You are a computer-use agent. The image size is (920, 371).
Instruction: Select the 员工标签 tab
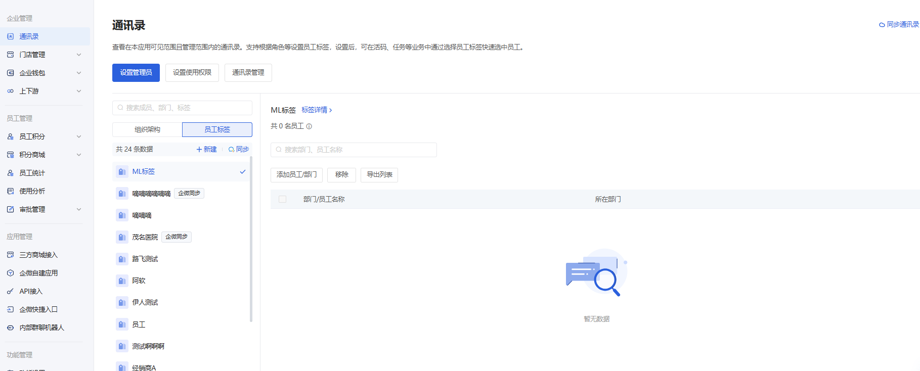[217, 129]
